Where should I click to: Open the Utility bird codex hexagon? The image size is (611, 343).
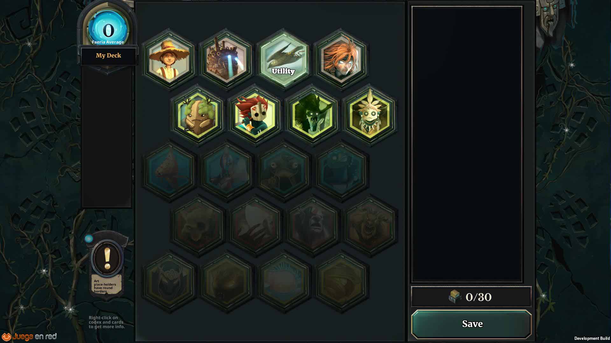pyautogui.click(x=283, y=59)
